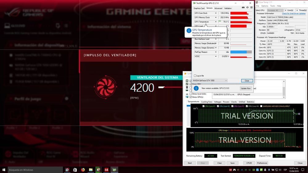
Task: Open the Cooling Fans tab
Action: click(207, 102)
